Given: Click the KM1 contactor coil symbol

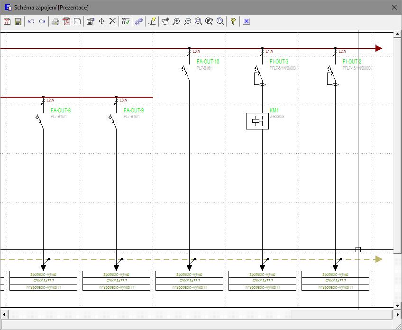Looking at the screenshot, I should [x=257, y=121].
